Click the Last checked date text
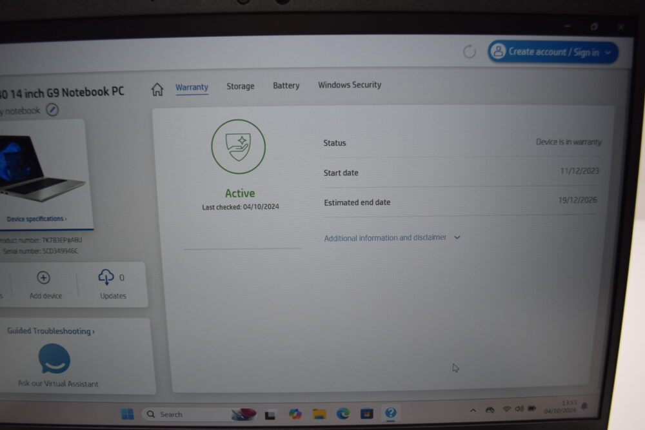The width and height of the screenshot is (645, 430). pyautogui.click(x=241, y=207)
